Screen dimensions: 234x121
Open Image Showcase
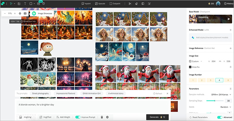click(42, 13)
